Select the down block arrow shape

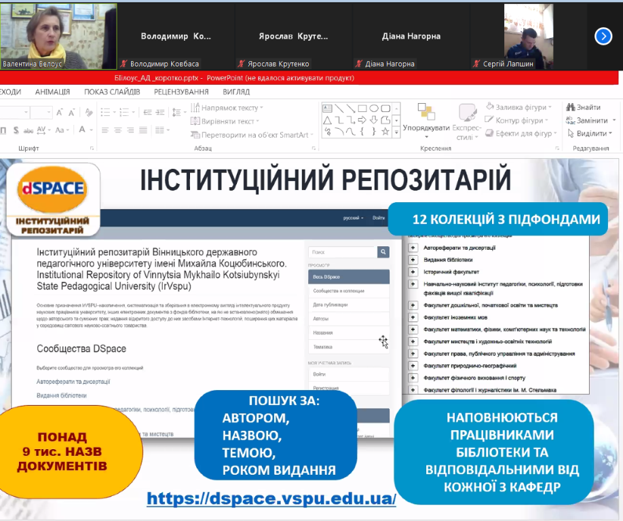[x=374, y=120]
